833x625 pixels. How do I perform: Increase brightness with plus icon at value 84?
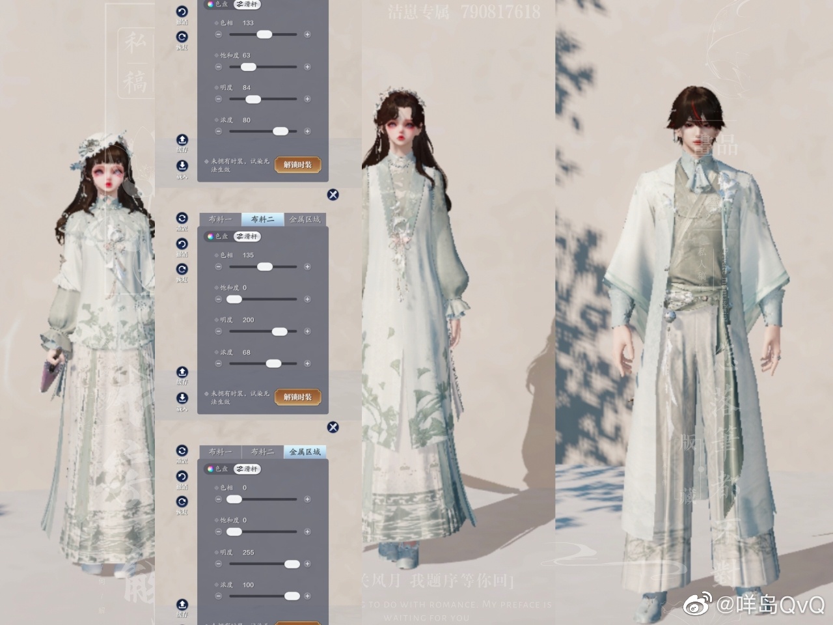point(307,99)
